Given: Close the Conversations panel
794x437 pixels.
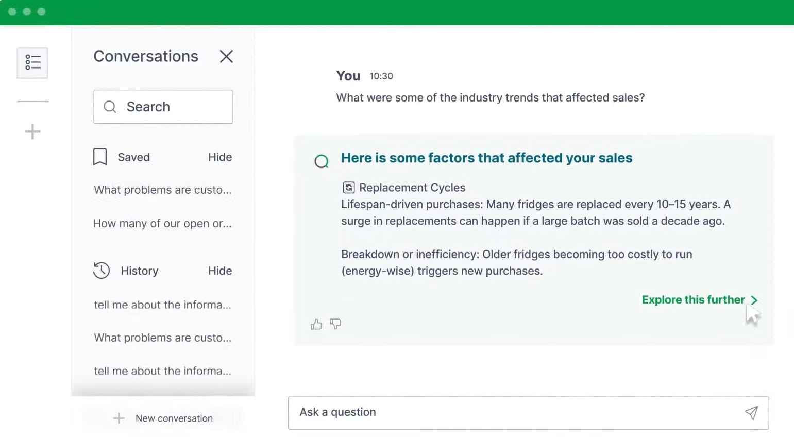Looking at the screenshot, I should (226, 56).
